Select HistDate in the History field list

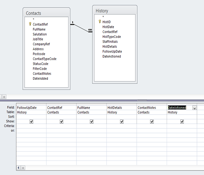click(108, 27)
